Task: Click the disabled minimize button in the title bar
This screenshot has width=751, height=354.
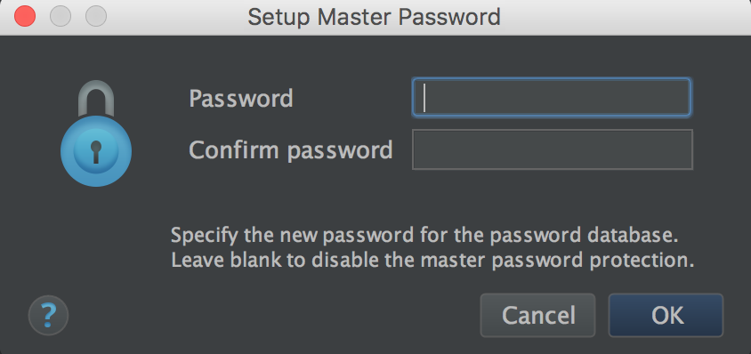Action: [x=61, y=16]
